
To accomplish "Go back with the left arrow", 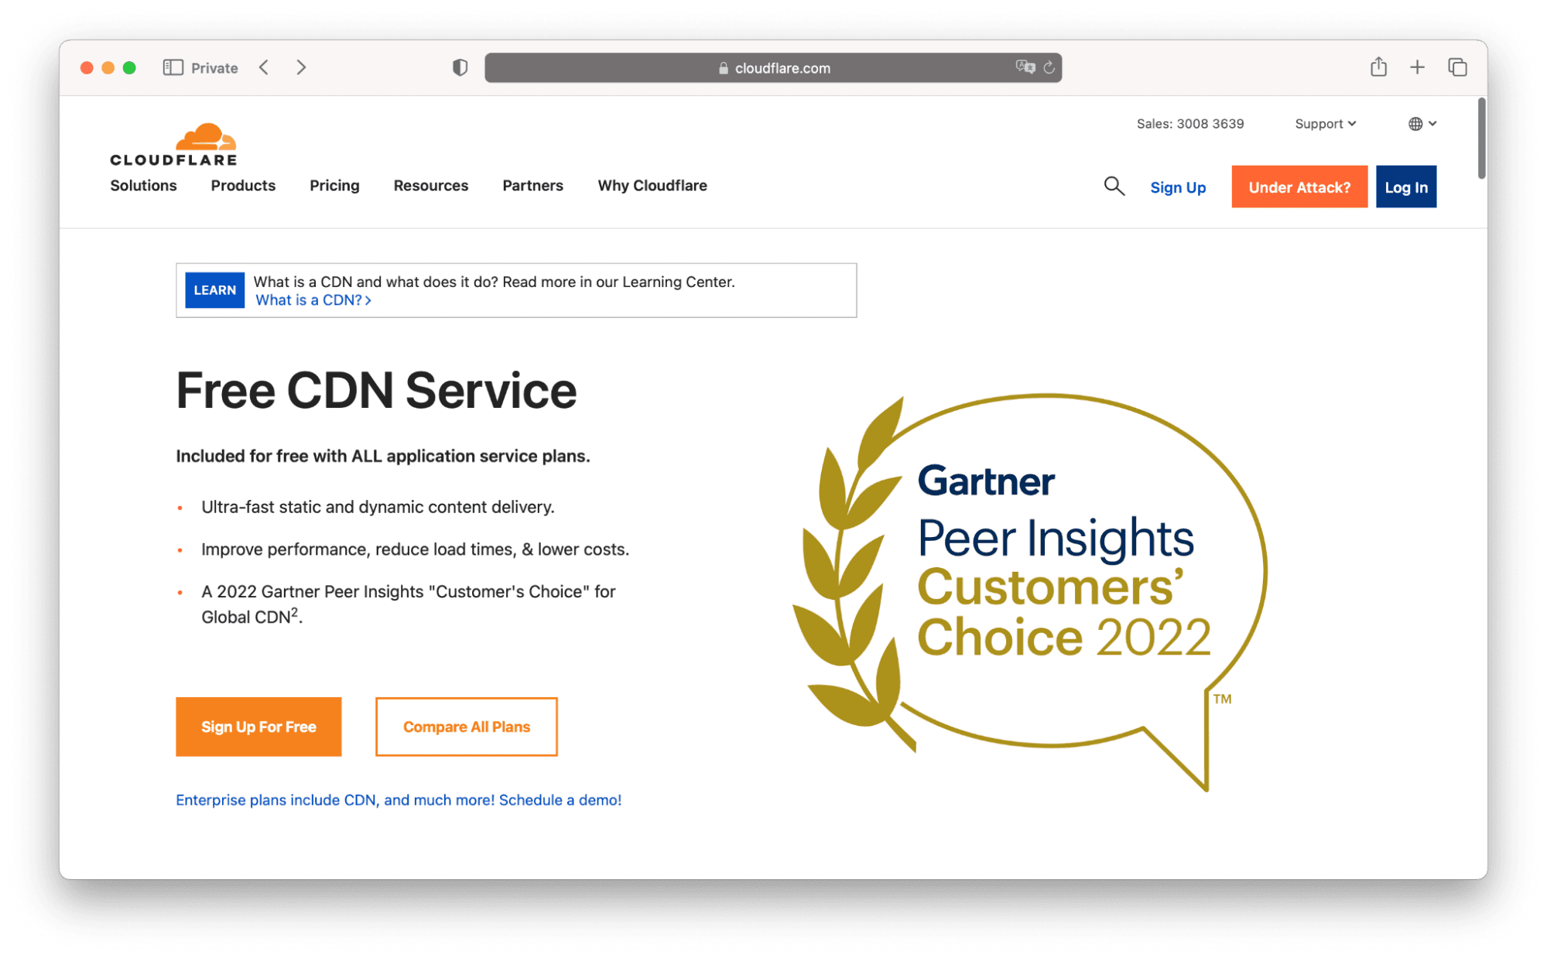I will pos(264,67).
